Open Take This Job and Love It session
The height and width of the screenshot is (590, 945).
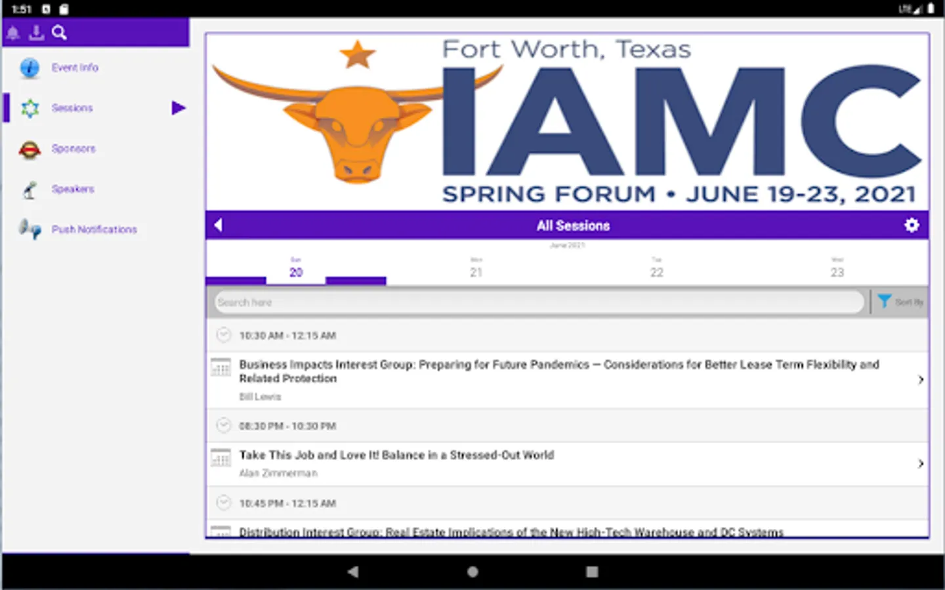point(568,464)
